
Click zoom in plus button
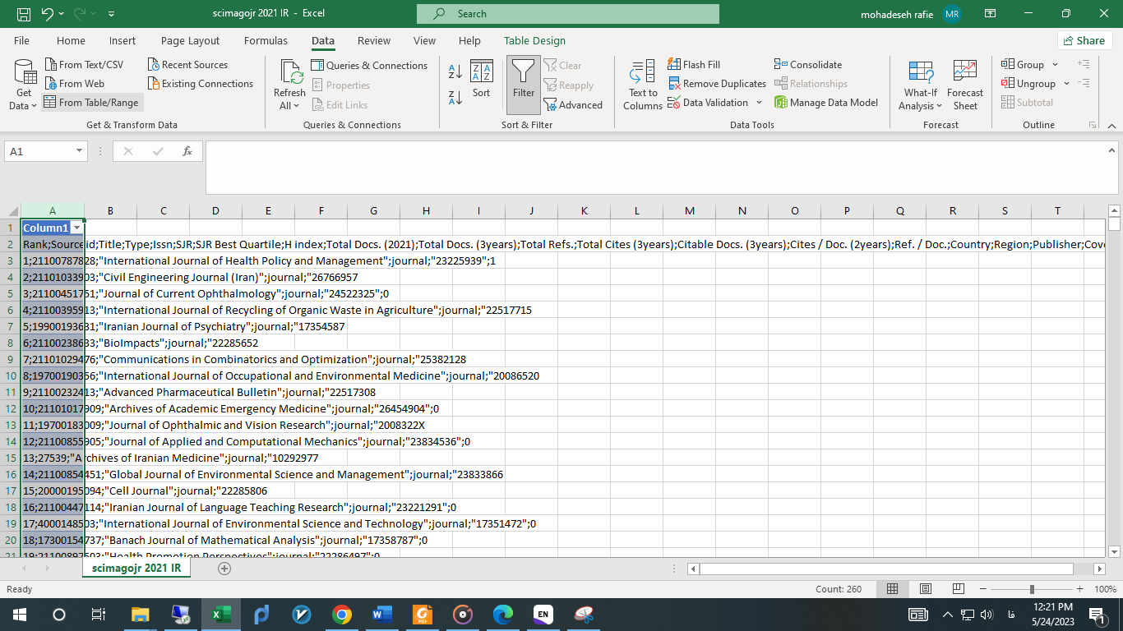click(1080, 589)
